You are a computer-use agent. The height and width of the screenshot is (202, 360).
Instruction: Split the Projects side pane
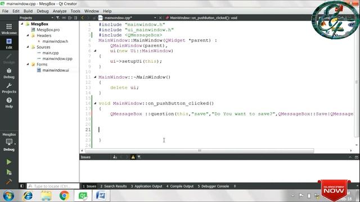70,17
